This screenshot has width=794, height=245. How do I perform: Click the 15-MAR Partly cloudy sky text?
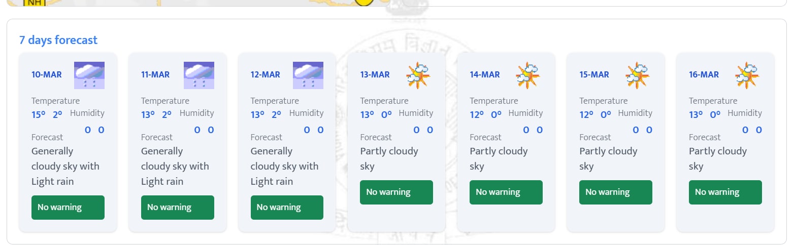coord(608,158)
